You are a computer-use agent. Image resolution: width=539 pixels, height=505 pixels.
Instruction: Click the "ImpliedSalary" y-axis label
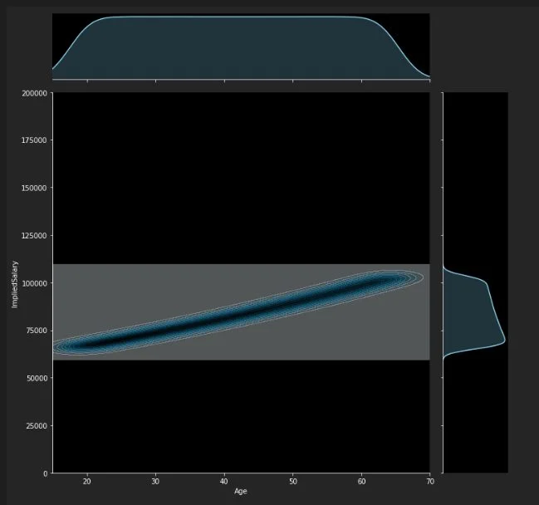tap(14, 282)
